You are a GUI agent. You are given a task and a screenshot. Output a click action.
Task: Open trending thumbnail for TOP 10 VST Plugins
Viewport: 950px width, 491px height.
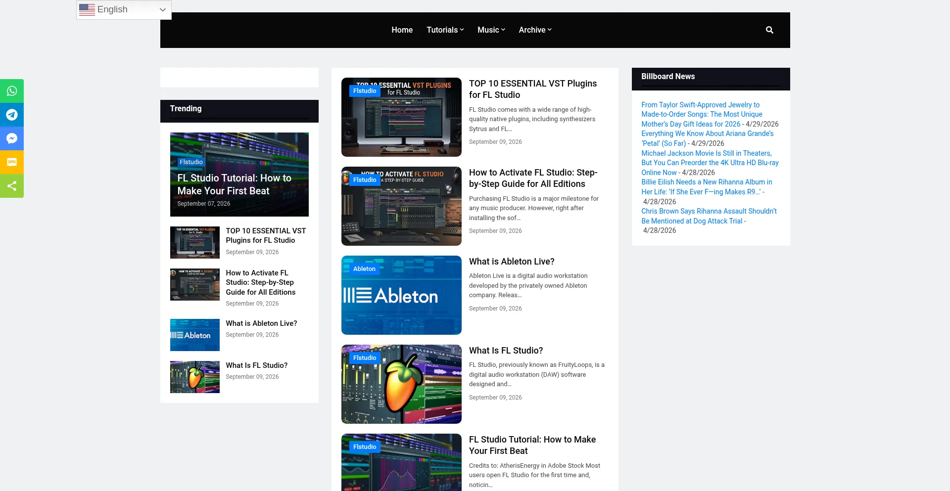tap(195, 242)
